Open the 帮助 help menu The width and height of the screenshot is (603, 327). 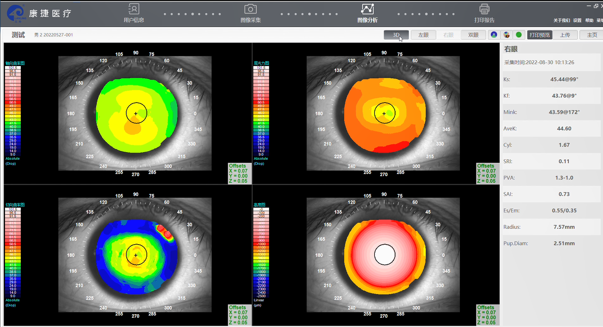(x=589, y=21)
